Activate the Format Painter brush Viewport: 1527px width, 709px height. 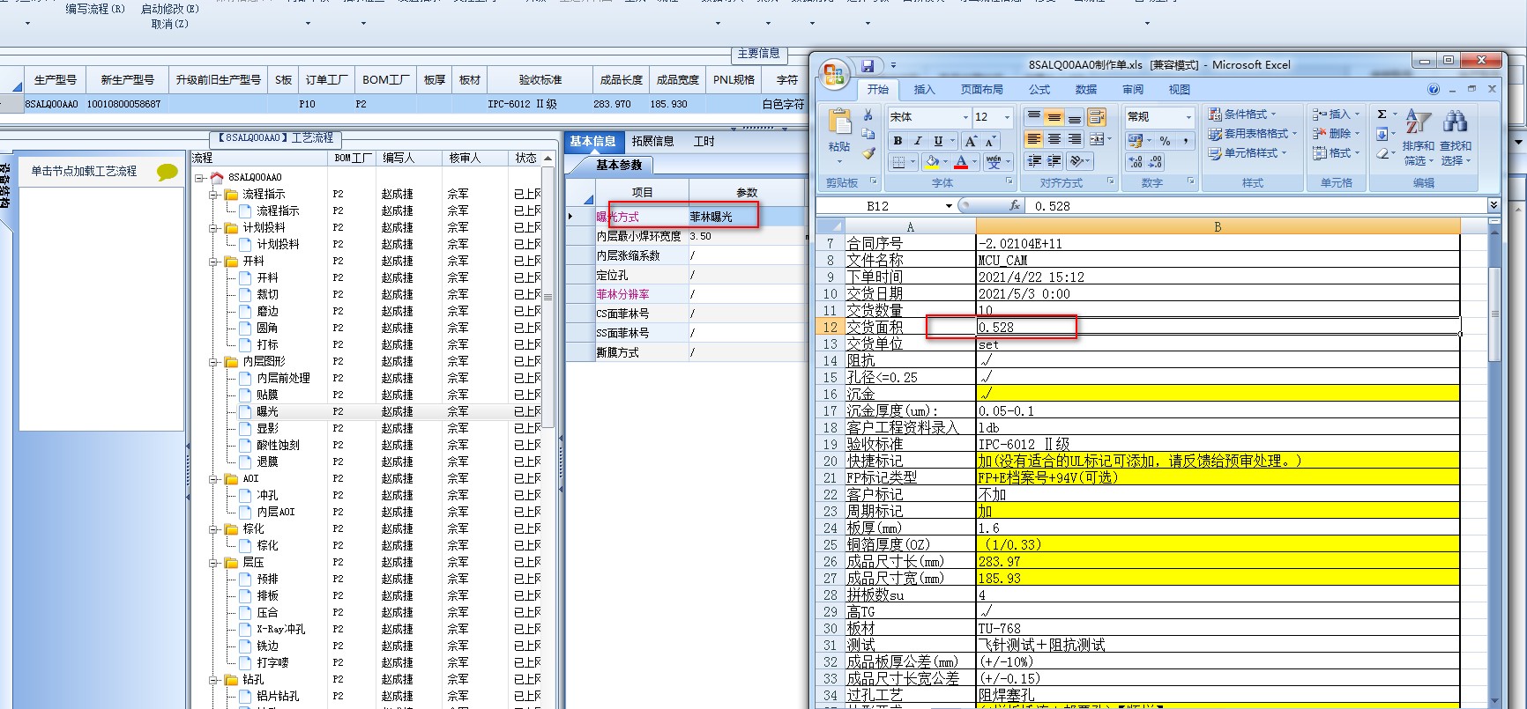pos(868,153)
